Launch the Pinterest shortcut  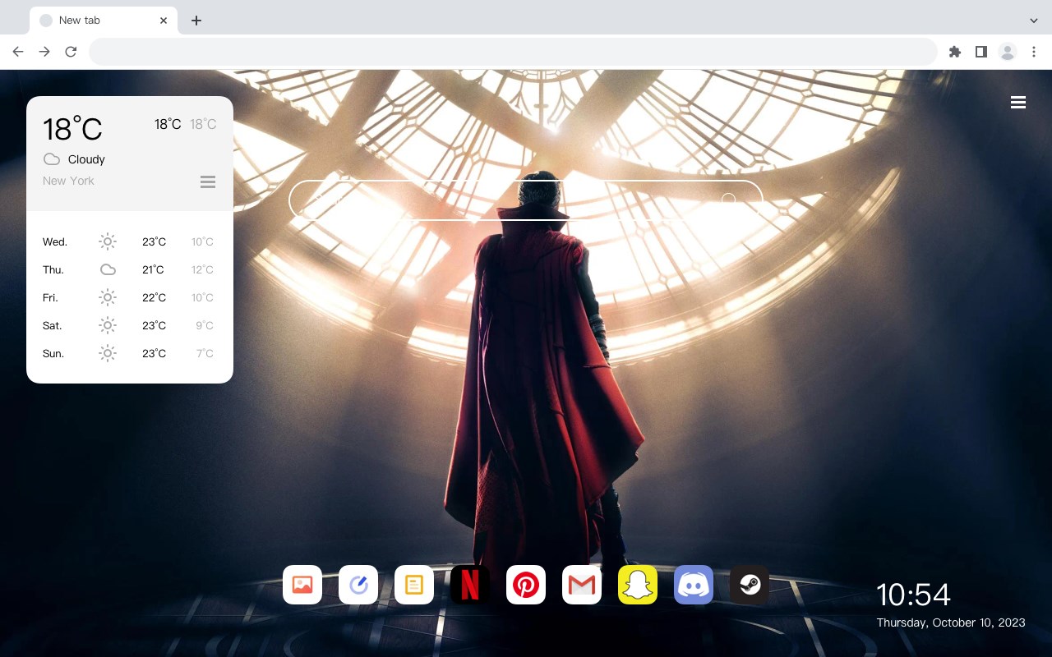(x=526, y=585)
